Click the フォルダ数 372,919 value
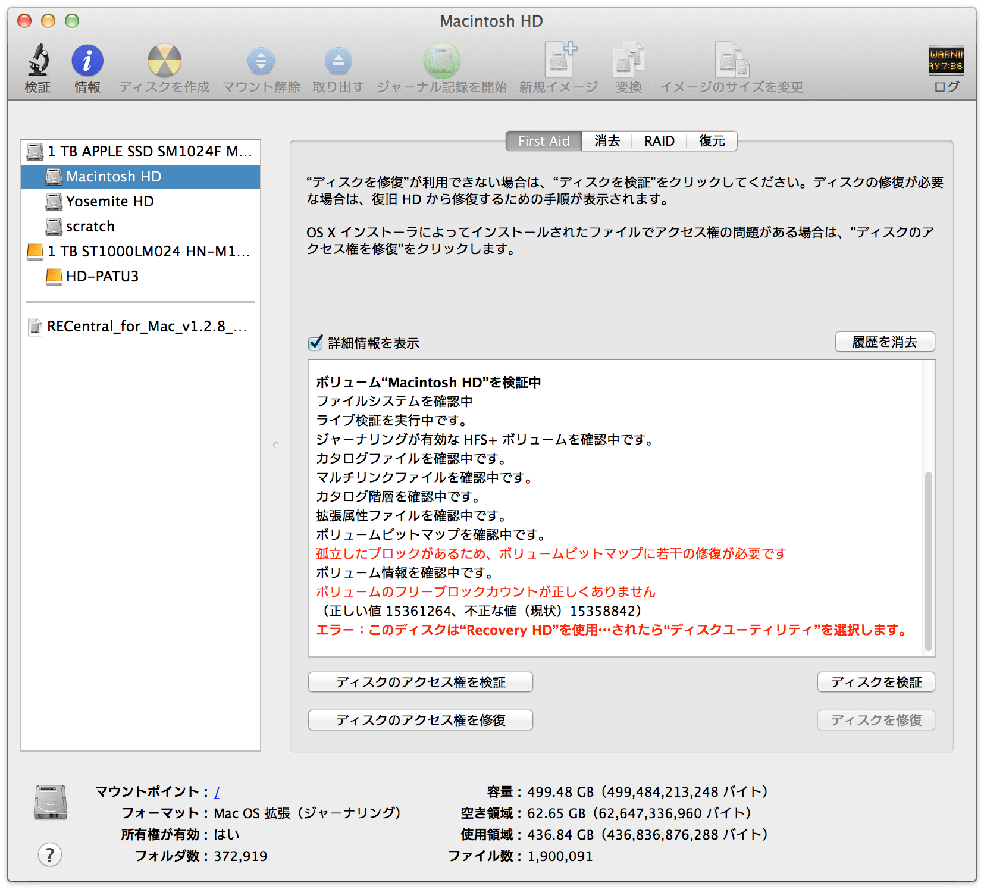The width and height of the screenshot is (984, 889). pyautogui.click(x=240, y=856)
